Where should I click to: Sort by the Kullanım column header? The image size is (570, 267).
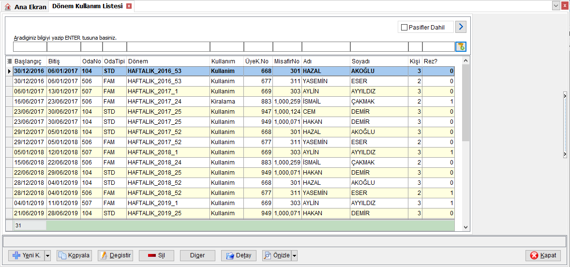point(227,61)
